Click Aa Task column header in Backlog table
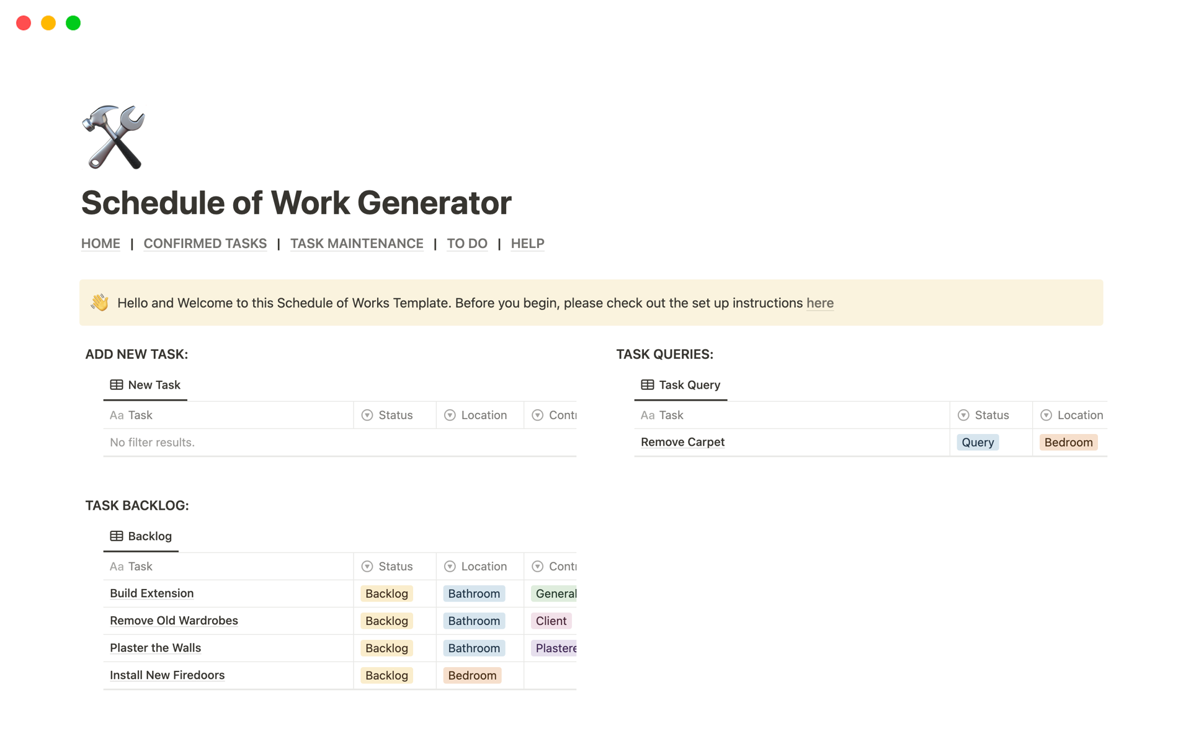This screenshot has width=1191, height=744. (x=132, y=567)
